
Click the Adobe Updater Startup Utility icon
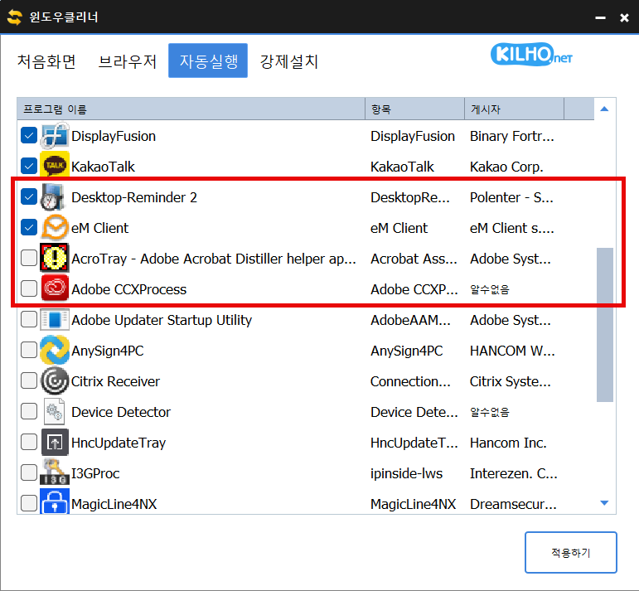pos(55,320)
